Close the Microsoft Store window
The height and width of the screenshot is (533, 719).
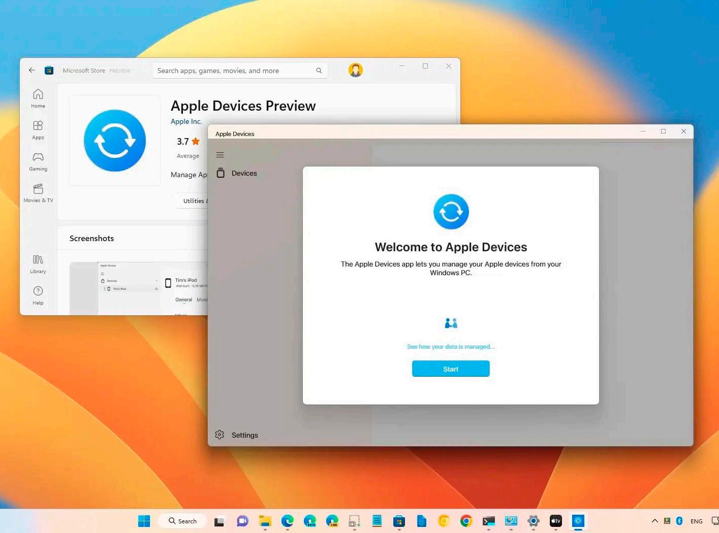449,66
